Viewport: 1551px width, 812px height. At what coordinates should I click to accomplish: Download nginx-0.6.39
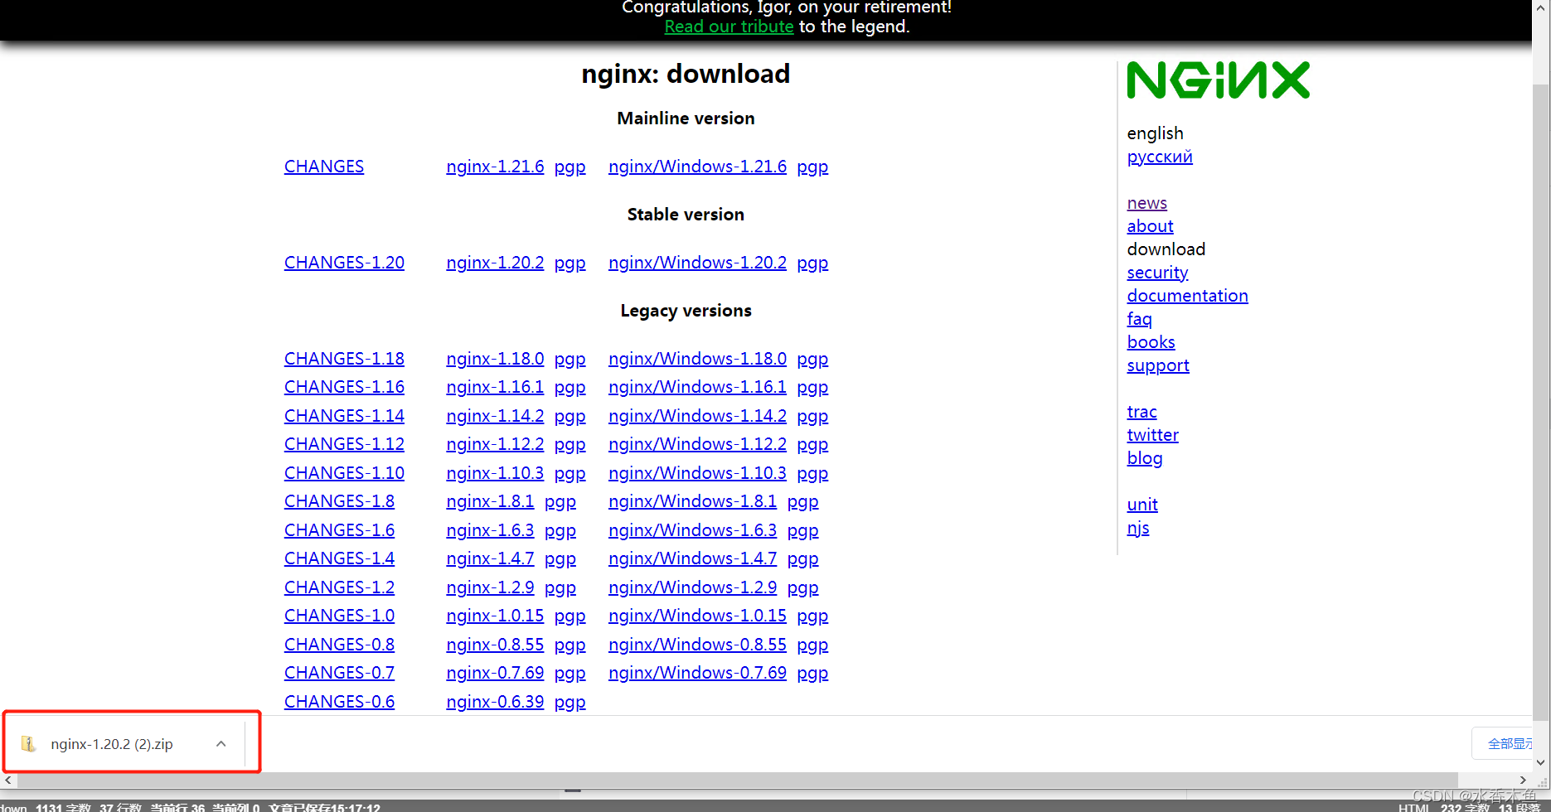(495, 702)
